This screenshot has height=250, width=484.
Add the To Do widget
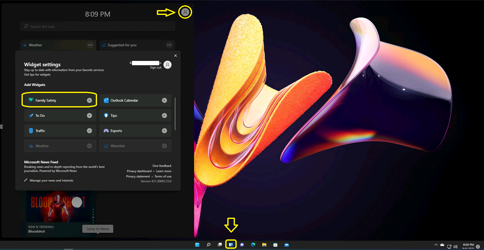point(89,115)
